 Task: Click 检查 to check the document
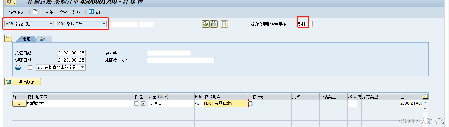pos(63,12)
